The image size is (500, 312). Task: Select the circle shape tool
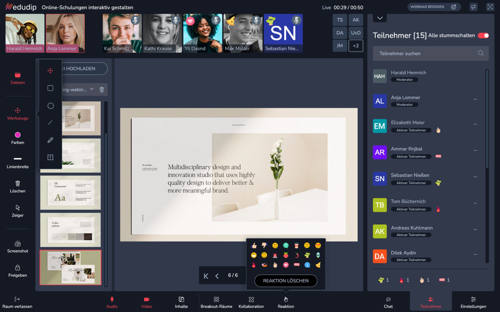tap(51, 106)
